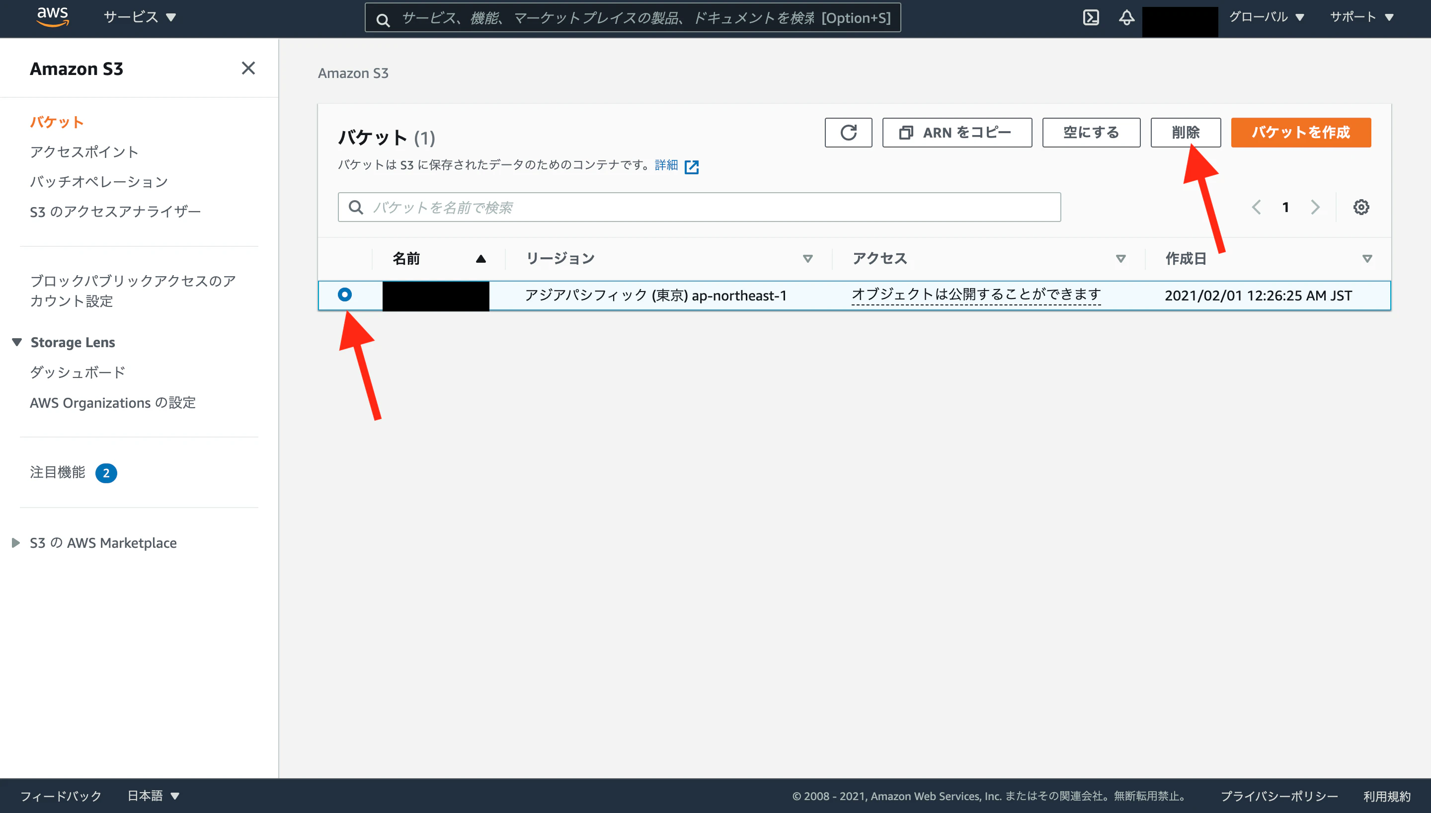Open バケット in the sidebar

[x=57, y=122]
